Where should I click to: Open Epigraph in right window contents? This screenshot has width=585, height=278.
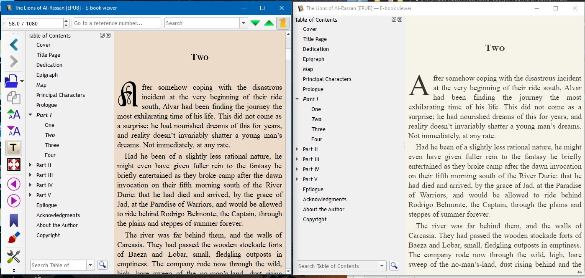tap(314, 59)
